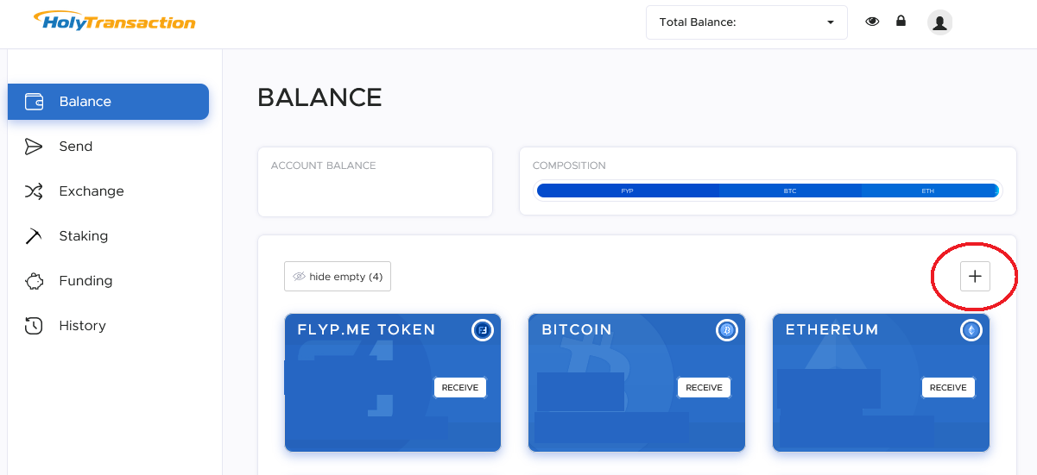
Task: Expand the Total Balance dropdown
Action: coord(747,22)
